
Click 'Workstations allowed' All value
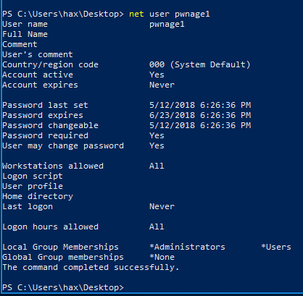(157, 166)
